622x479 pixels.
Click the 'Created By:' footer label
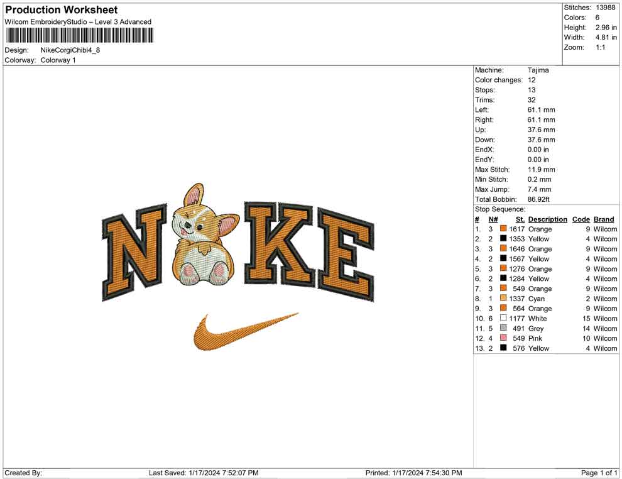click(23, 473)
